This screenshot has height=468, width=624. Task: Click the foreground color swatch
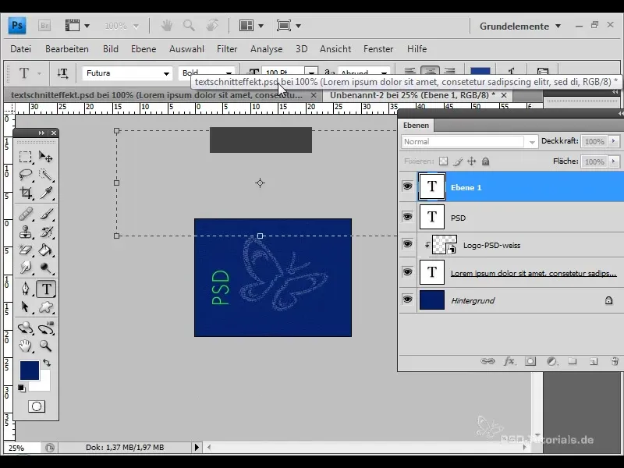pyautogui.click(x=30, y=370)
